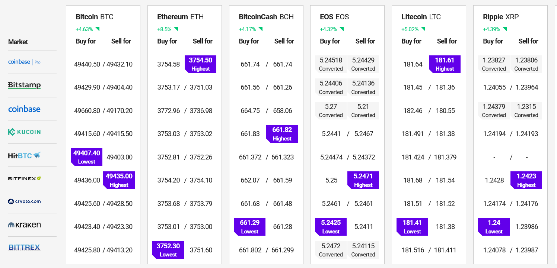Click EOS sell price 5.24372
This screenshot has width=557, height=268.
[364, 157]
